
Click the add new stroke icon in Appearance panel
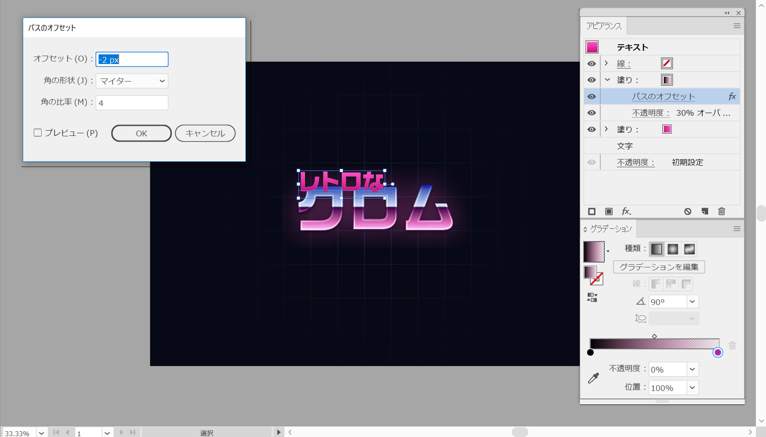[x=592, y=212]
